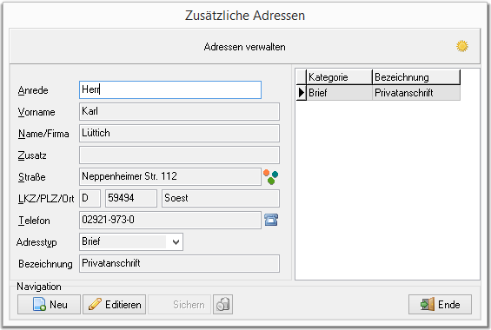The height and width of the screenshot is (330, 491).
Task: Click the Ende button with exit door icon
Action: tap(440, 304)
